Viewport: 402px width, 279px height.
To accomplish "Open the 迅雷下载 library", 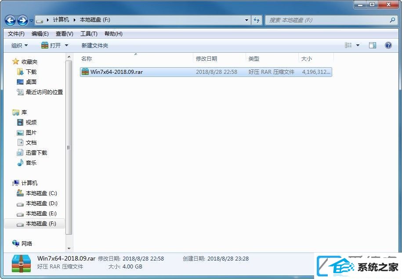I will pos(36,153).
